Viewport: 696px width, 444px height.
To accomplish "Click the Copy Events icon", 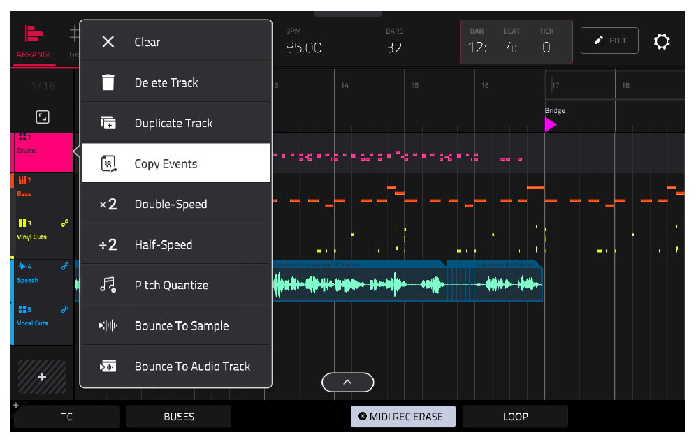I will pyautogui.click(x=109, y=163).
